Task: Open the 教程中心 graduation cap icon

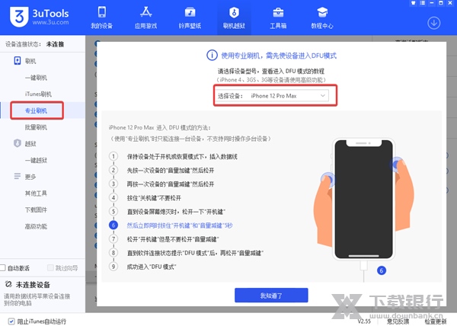Action: (322, 12)
